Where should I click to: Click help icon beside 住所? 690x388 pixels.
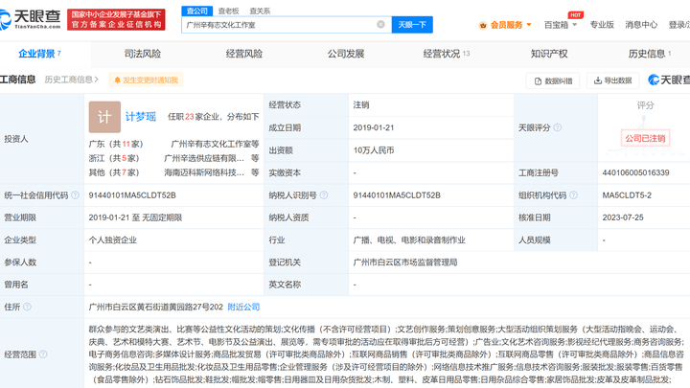[x=27, y=307]
